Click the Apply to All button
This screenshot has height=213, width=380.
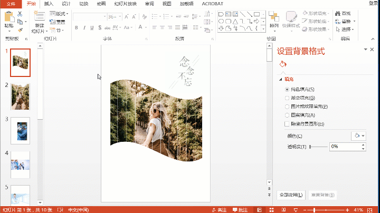coord(291,195)
